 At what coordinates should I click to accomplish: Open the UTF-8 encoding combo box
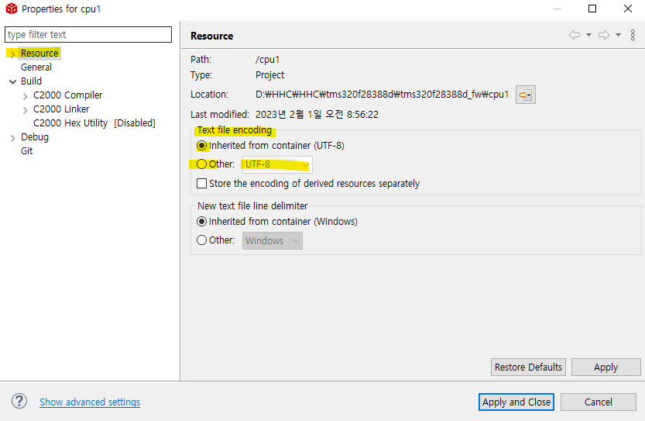point(277,164)
